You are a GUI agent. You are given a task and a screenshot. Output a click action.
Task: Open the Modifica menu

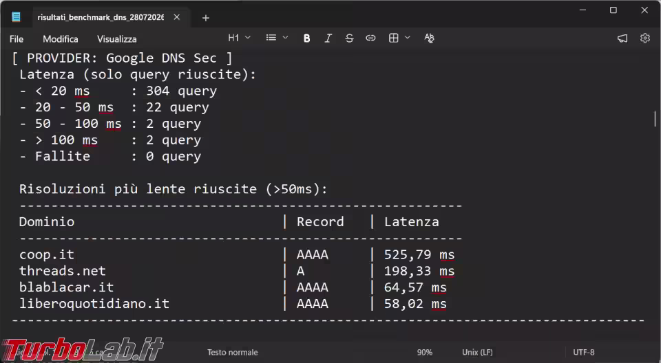(61, 38)
